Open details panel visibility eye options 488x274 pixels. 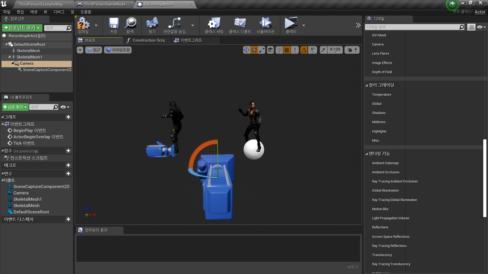(x=481, y=27)
